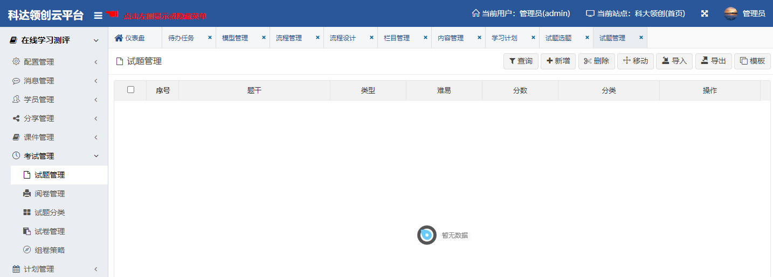This screenshot has width=773, height=277.
Task: Click the 查询 filter button
Action: pos(521,61)
